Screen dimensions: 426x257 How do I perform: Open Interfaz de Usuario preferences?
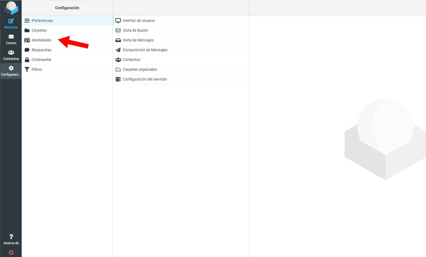(181, 21)
